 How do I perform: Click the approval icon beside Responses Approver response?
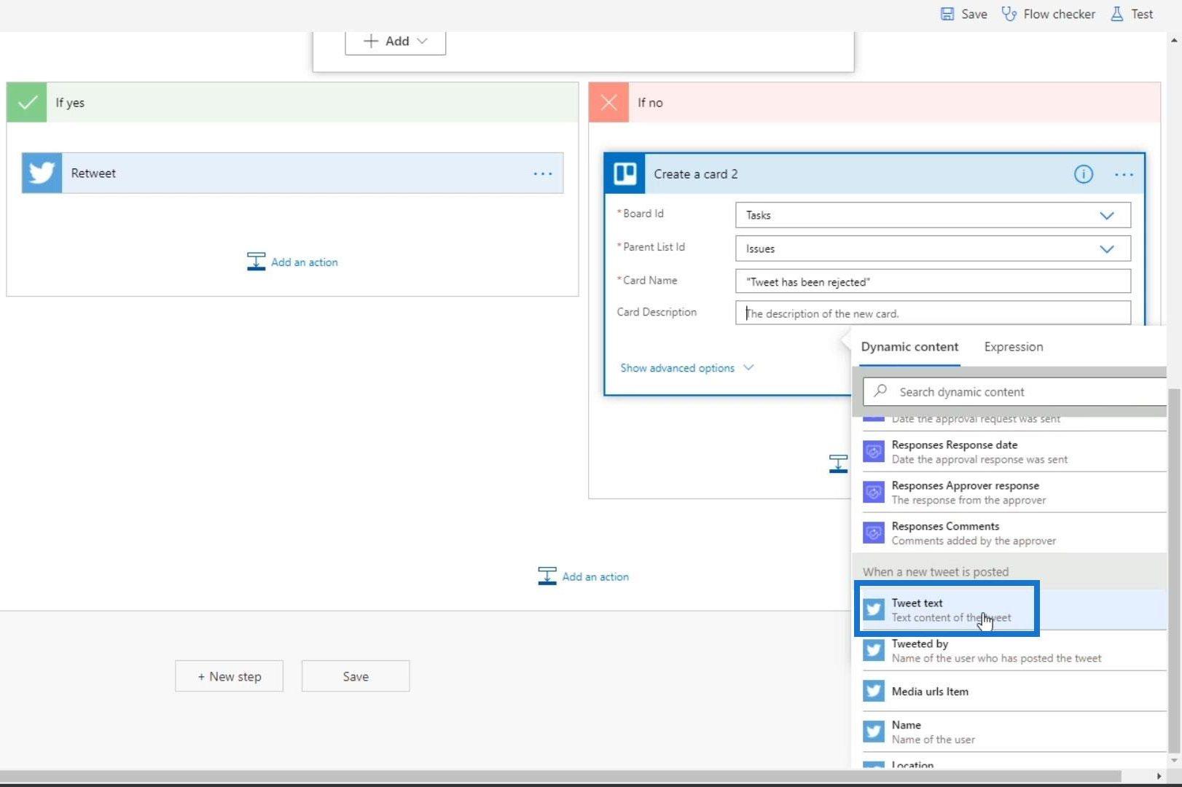pyautogui.click(x=874, y=493)
